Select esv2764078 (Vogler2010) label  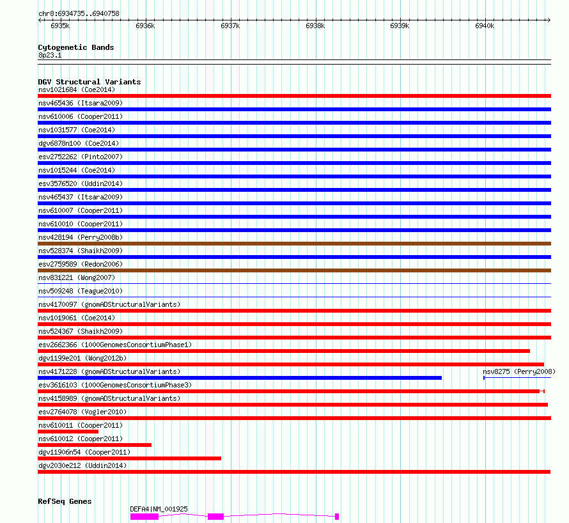pyautogui.click(x=82, y=412)
